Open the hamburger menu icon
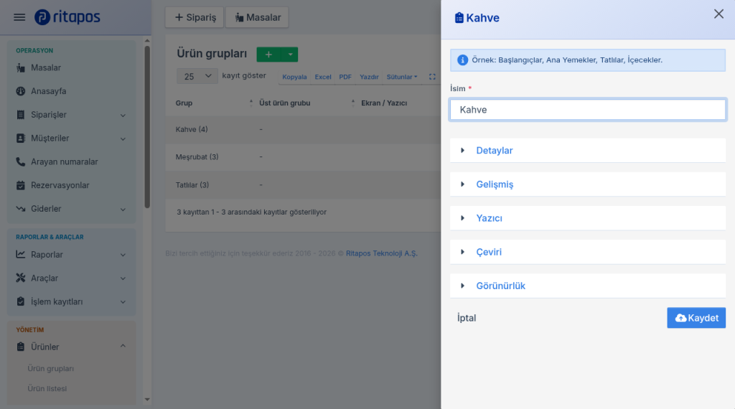 (x=19, y=17)
